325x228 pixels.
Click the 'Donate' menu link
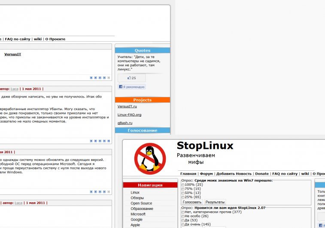click(x=262, y=174)
